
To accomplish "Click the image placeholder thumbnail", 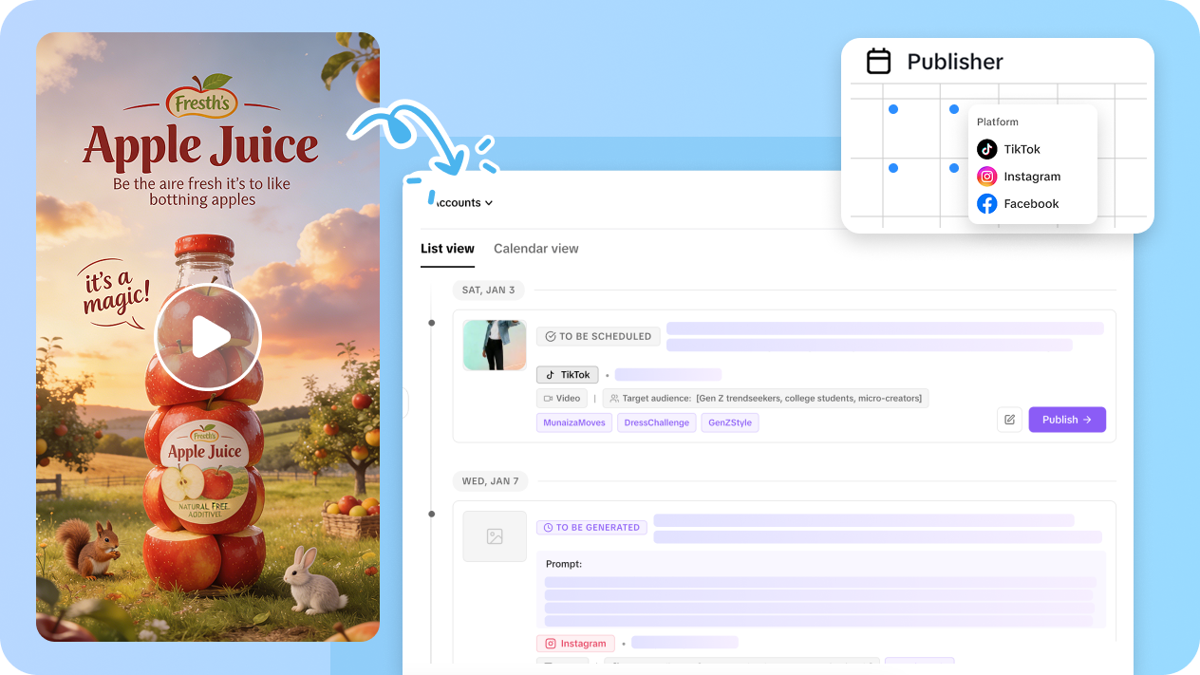I will (x=495, y=536).
